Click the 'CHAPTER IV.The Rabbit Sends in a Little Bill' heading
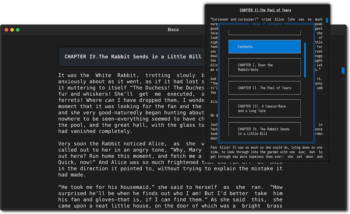The height and width of the screenshot is (214, 350). [133, 57]
